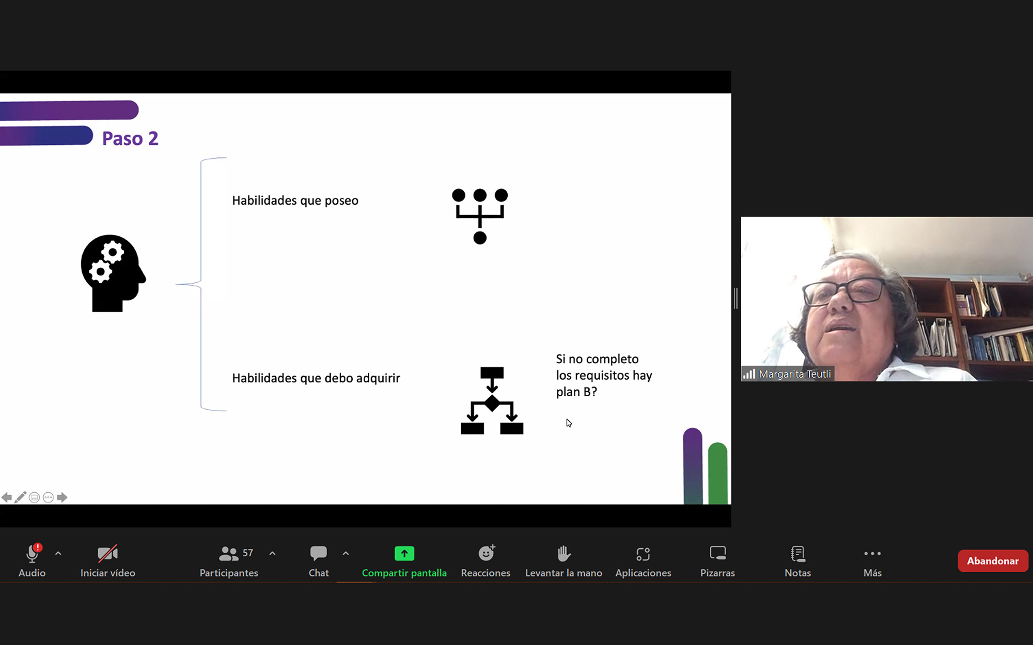The width and height of the screenshot is (1033, 645).
Task: Click the Más three-dots icon
Action: click(x=872, y=554)
